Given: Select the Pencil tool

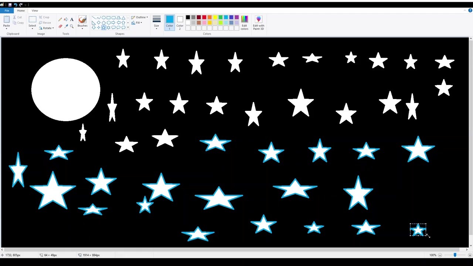Looking at the screenshot, I should point(60,19).
